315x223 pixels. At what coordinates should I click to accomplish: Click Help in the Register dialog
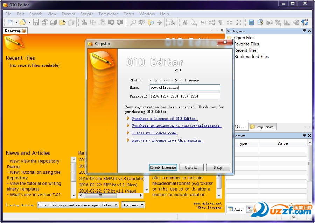point(218,167)
